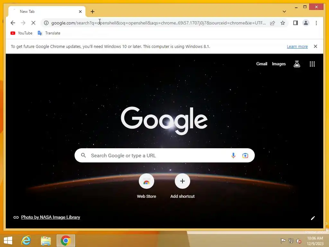329x247 pixels.
Task: Open the Web Store shortcut
Action: 147,186
